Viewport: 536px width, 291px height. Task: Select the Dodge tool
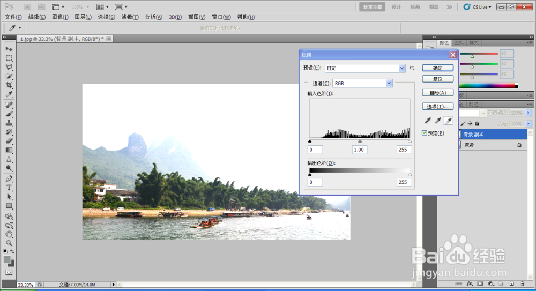tap(9, 168)
